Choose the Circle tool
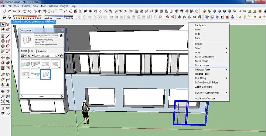Screen dimensions: 266x136 tap(3, 41)
